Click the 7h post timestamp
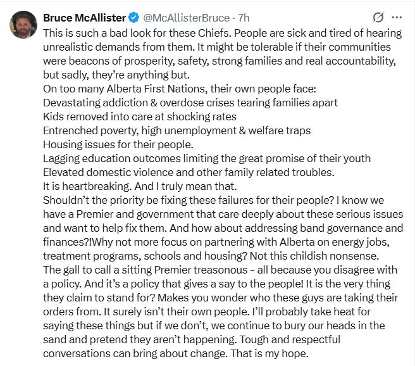The height and width of the screenshot is (366, 415). tap(244, 18)
